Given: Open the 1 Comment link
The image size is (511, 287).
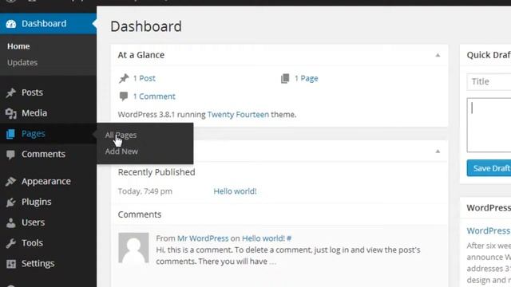Looking at the screenshot, I should (154, 96).
